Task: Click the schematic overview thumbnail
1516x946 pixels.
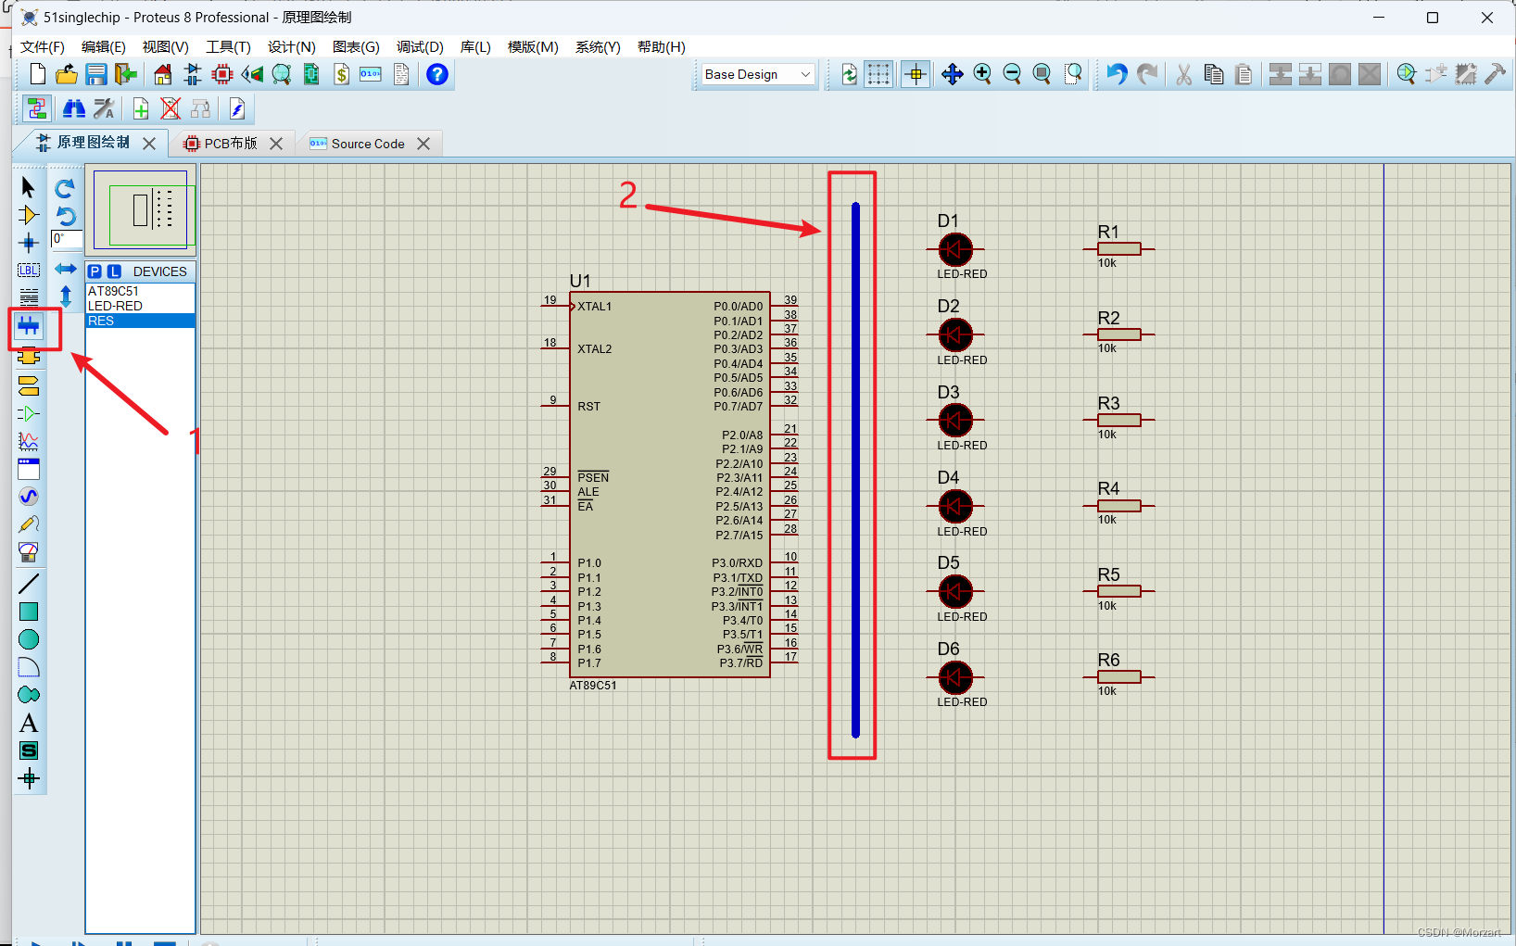Action: 140,209
